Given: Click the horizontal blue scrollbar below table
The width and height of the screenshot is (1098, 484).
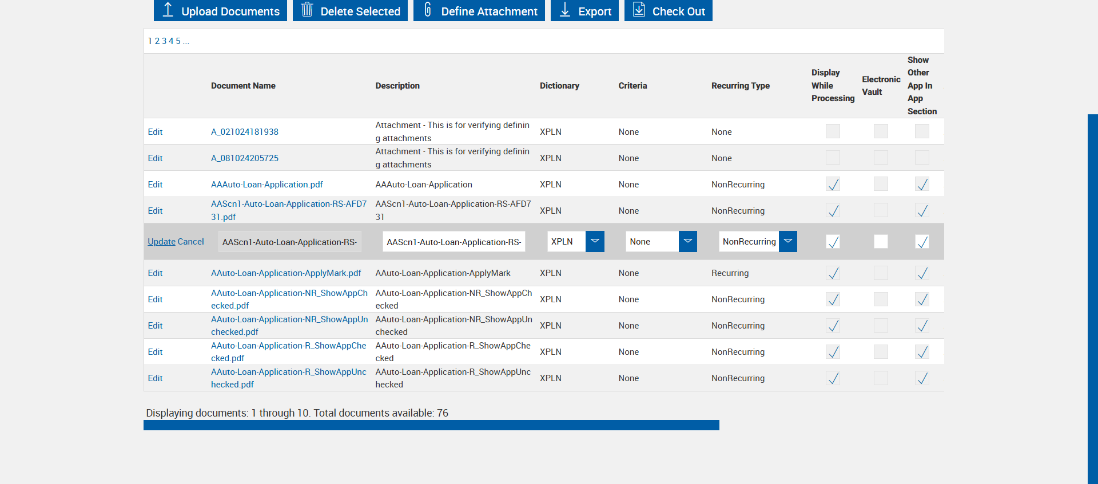Looking at the screenshot, I should pos(431,425).
